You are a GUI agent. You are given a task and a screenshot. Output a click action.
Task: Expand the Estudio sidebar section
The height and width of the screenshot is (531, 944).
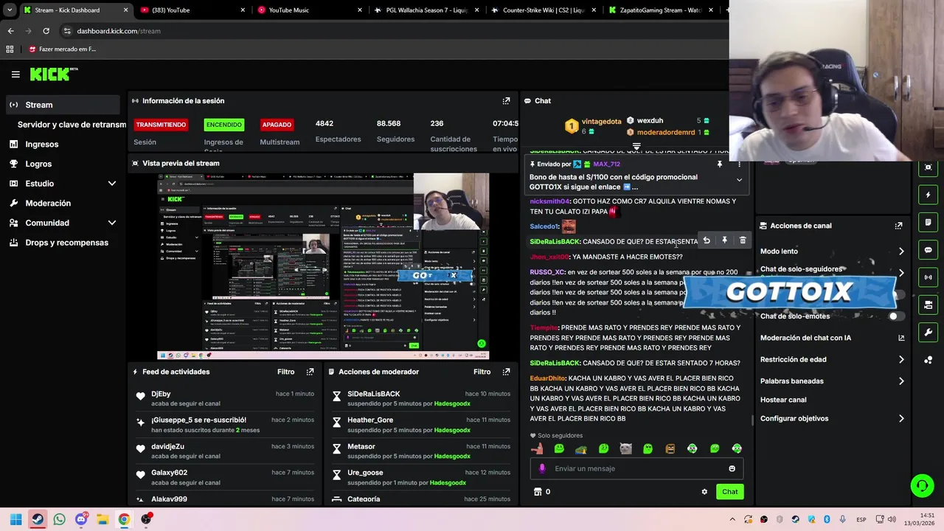112,184
